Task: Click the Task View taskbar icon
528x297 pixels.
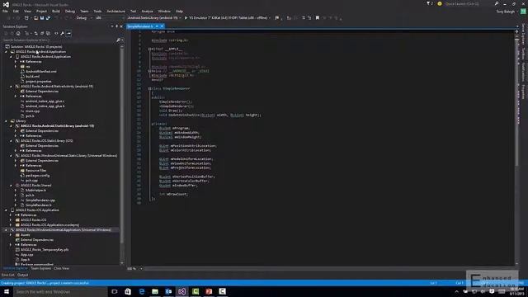Action: (x=115, y=291)
